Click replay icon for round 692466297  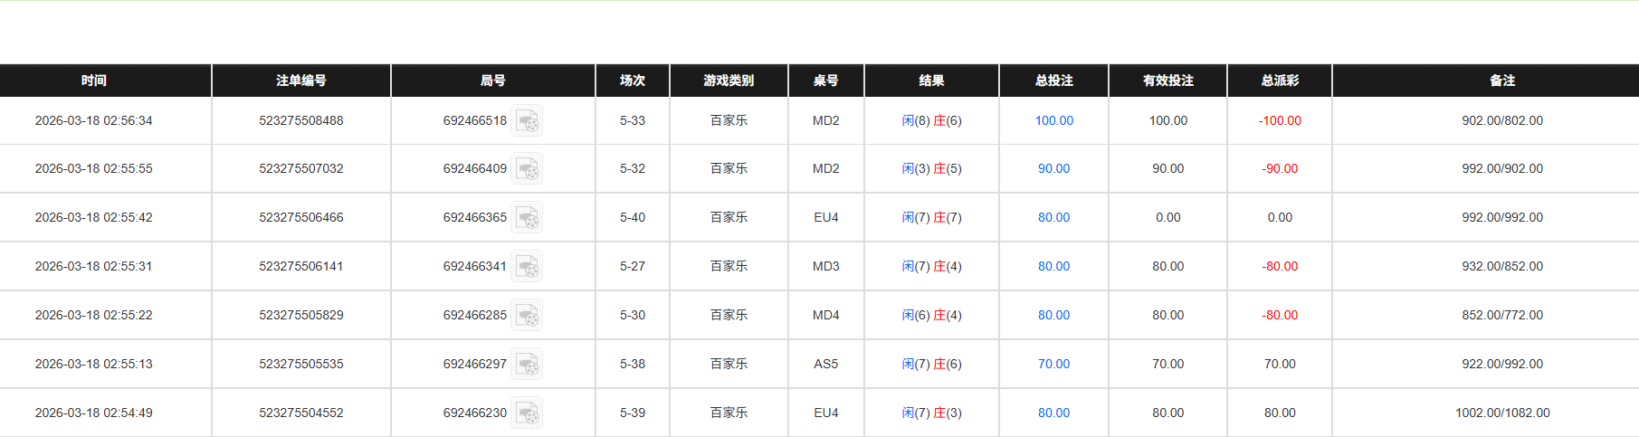527,364
